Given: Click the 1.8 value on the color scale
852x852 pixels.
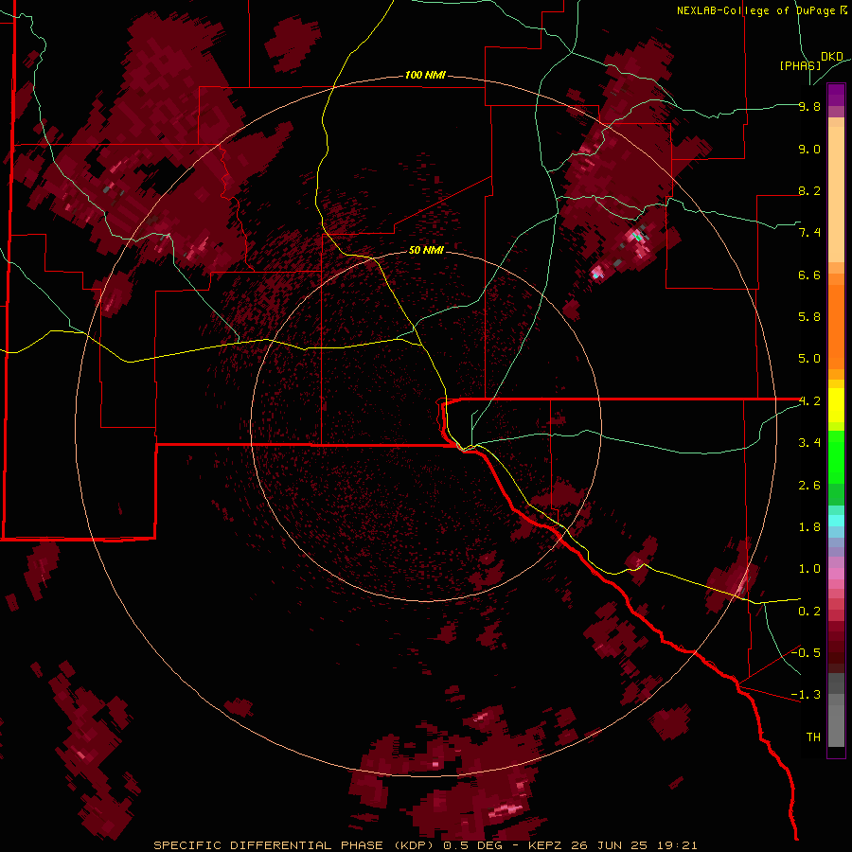Looking at the screenshot, I should click(x=809, y=527).
